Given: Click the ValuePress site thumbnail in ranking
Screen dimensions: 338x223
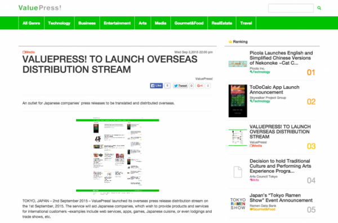Looking at the screenshot, I should (x=238, y=137).
